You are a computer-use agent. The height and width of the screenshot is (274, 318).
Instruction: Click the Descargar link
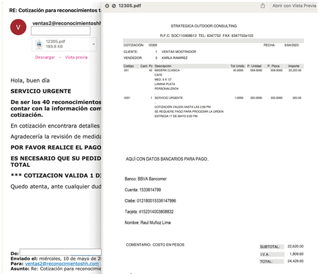45,57
